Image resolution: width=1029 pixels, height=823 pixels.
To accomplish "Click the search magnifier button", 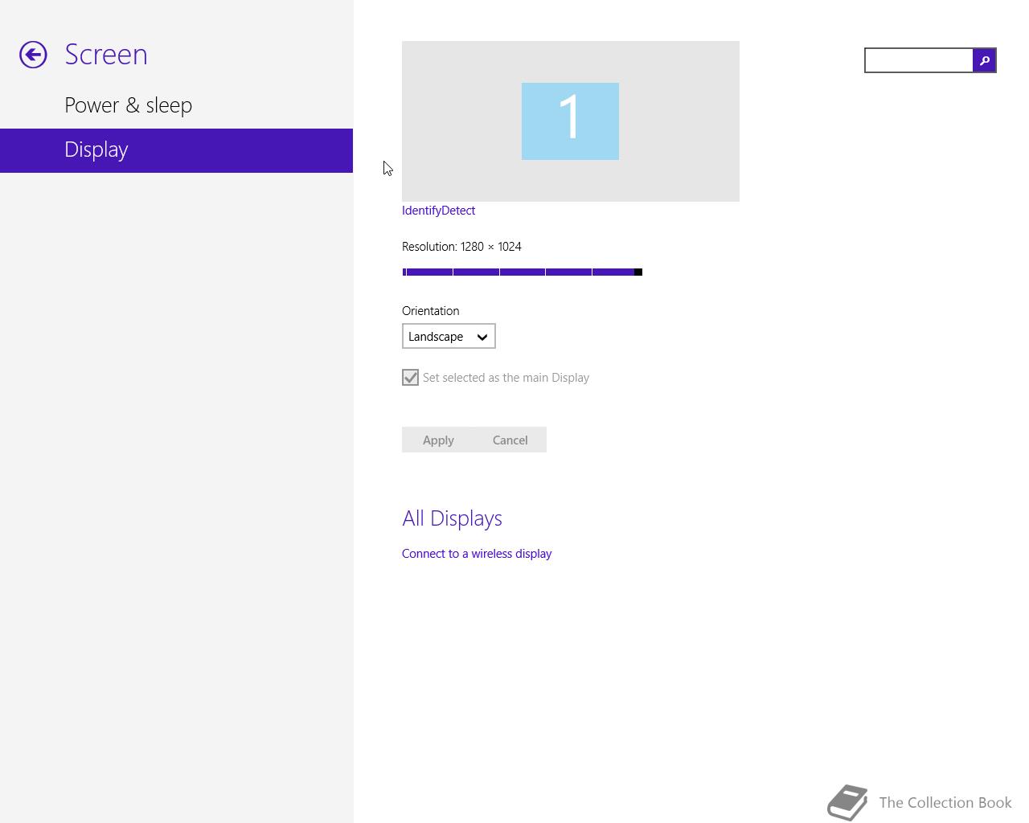I will click(984, 60).
